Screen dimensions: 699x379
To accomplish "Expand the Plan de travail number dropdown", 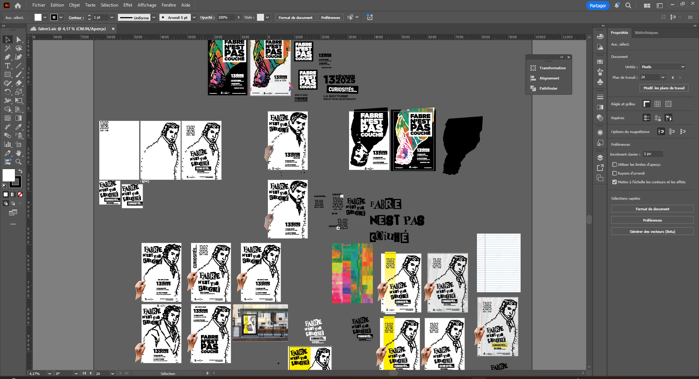I will tap(663, 77).
